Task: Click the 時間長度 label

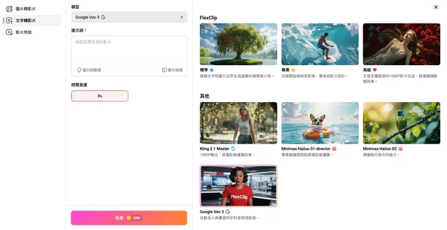Action: [x=79, y=85]
